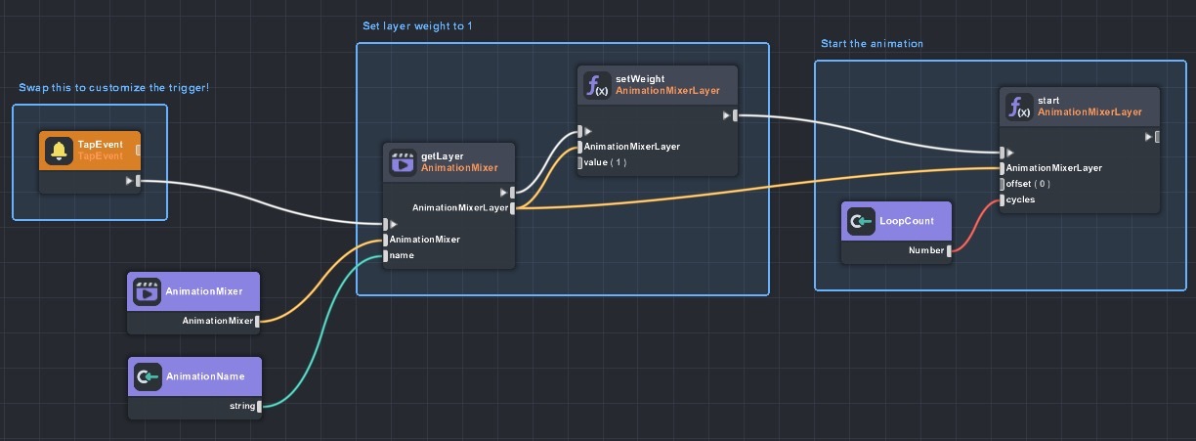Click the getLayer name input port

(x=386, y=255)
